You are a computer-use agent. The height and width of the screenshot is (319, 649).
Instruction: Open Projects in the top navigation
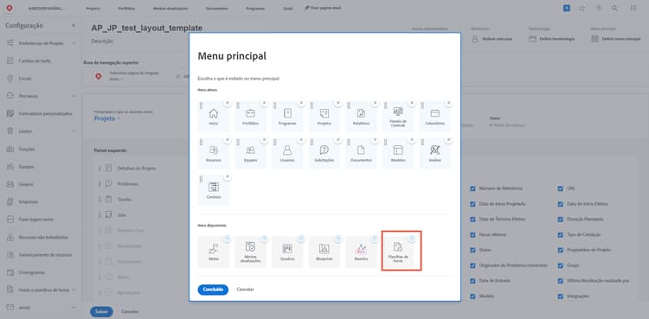coord(93,9)
